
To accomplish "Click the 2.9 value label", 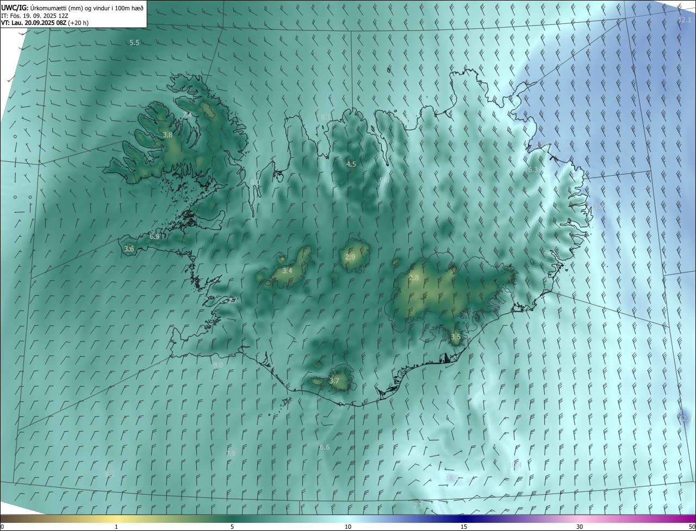I will 350,257.
